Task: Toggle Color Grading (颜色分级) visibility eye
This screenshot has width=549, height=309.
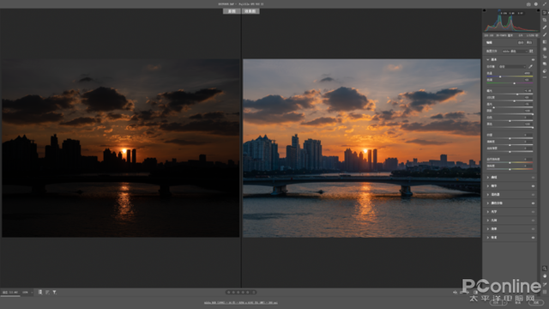Action: (533, 203)
